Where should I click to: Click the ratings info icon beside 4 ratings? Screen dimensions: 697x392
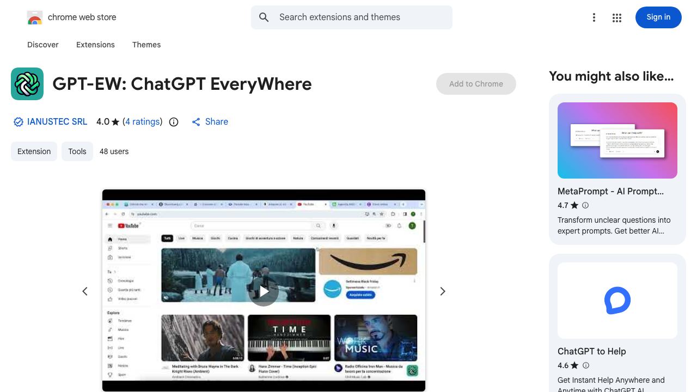[x=174, y=122]
